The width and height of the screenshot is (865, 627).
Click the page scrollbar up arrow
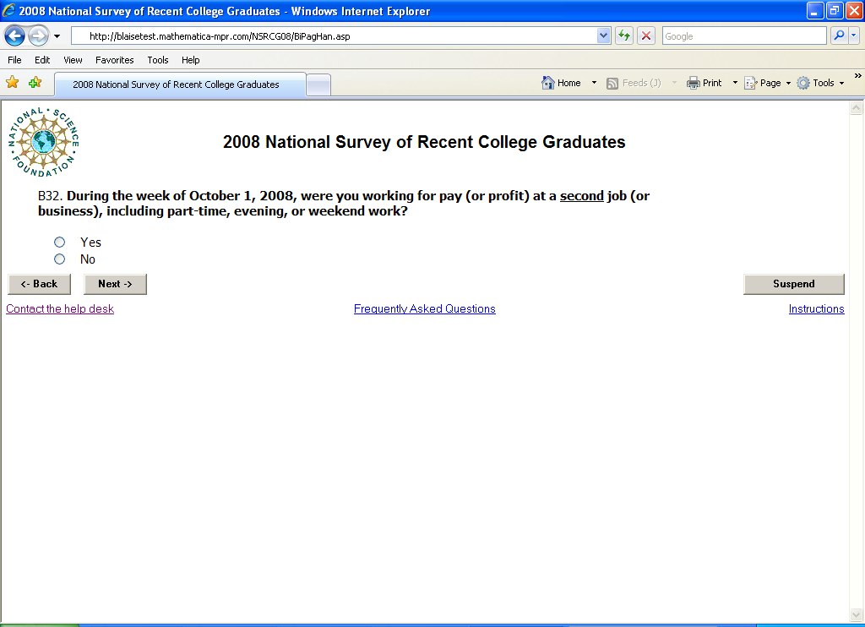tap(857, 107)
